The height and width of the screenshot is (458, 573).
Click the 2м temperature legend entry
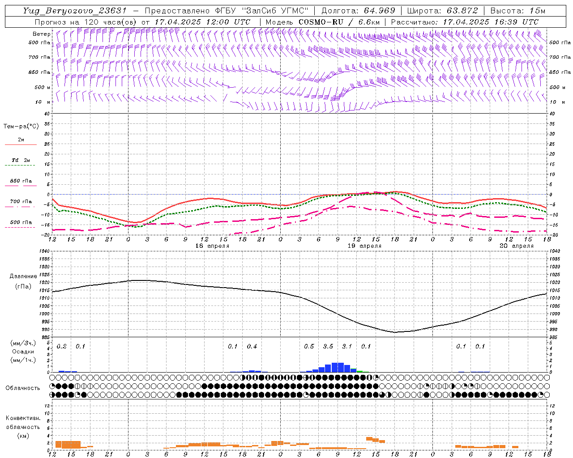point(21,140)
